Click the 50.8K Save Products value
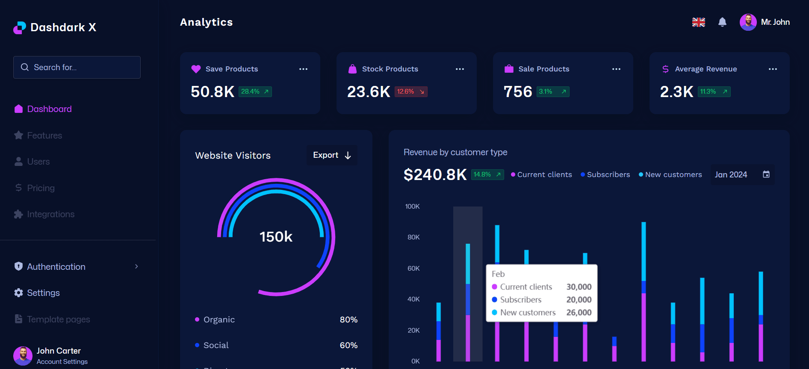The width and height of the screenshot is (809, 369). (213, 92)
